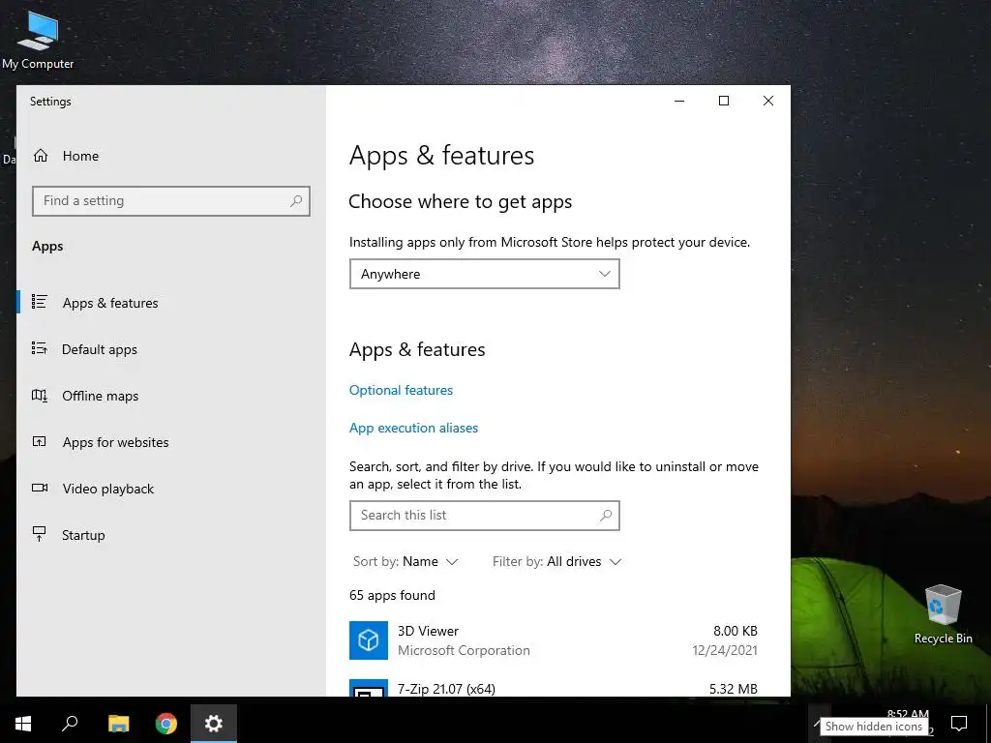
Task: Open Video playback page
Action: point(108,489)
